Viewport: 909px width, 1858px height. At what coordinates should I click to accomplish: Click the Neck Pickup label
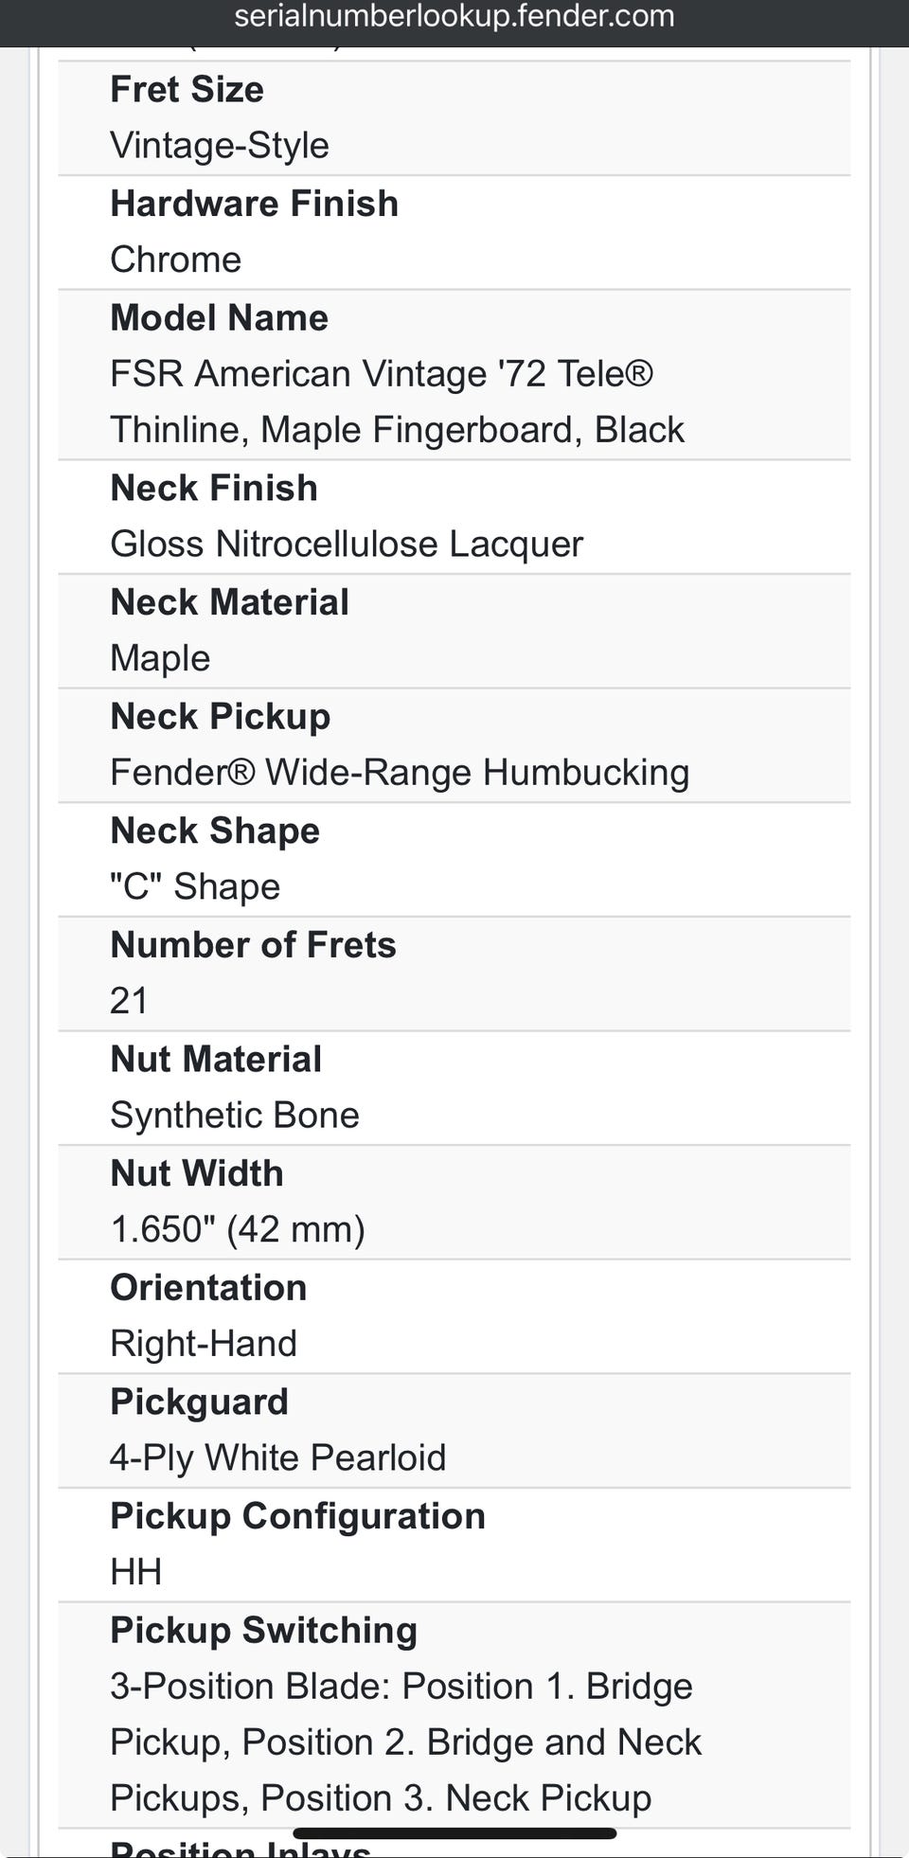[220, 717]
